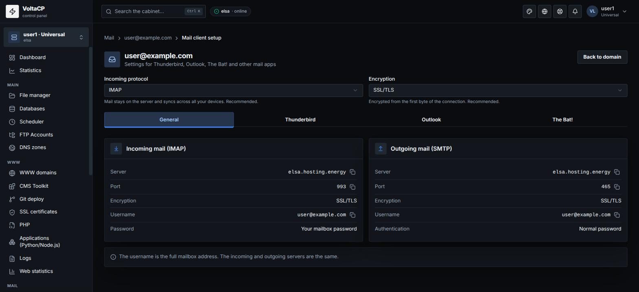This screenshot has height=292, width=639.
Task: Focus the Search the cabinet field
Action: point(154,11)
